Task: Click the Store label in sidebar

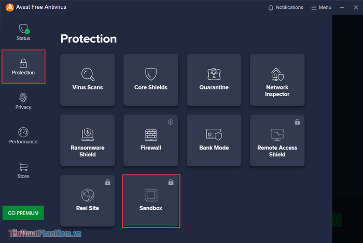Action: pyautogui.click(x=23, y=176)
